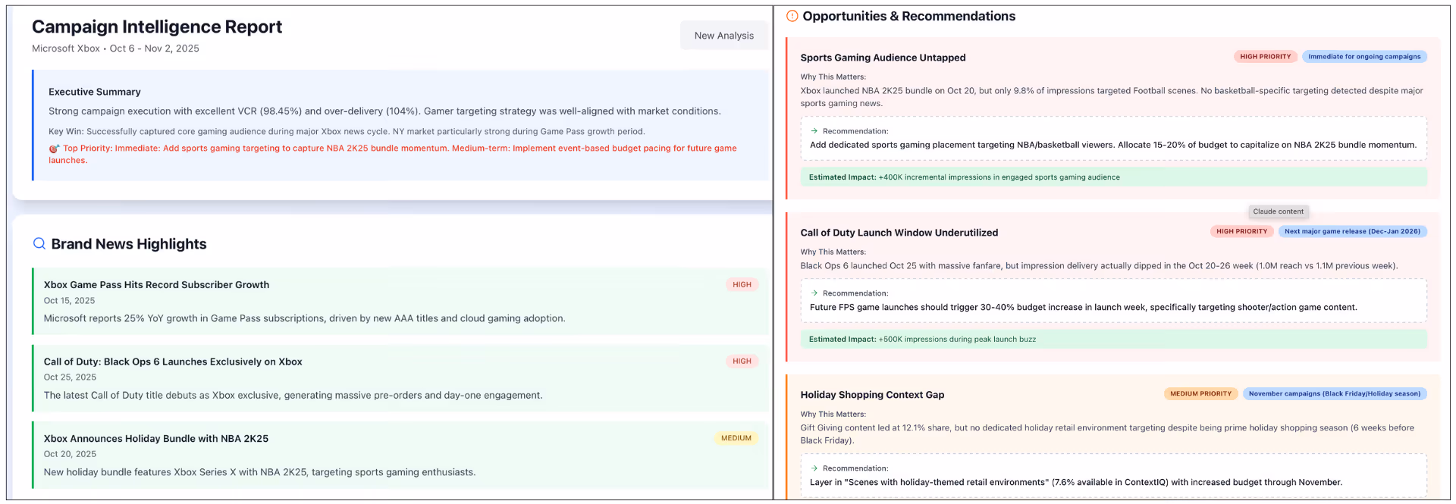The width and height of the screenshot is (1456, 504).
Task: Click the Next major game release tag
Action: coord(1352,232)
